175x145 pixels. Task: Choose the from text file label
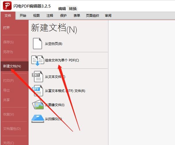tap(55, 77)
